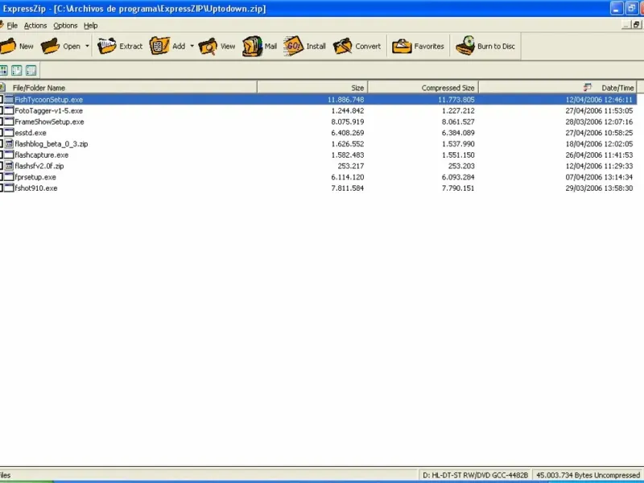Screen dimensions: 644x483
Task: Select flashblog_beta_0_3.zip file row
Action: (318, 144)
